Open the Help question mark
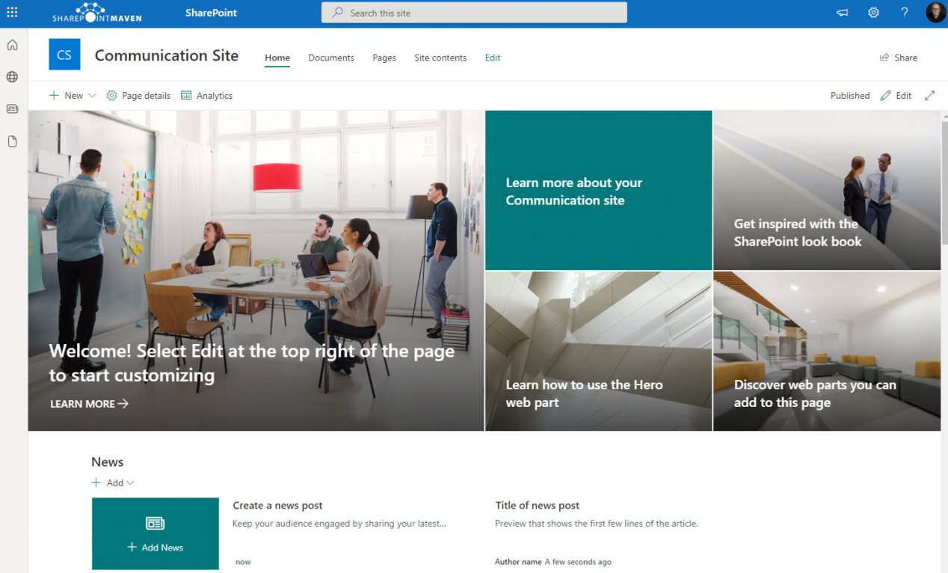 coord(904,12)
